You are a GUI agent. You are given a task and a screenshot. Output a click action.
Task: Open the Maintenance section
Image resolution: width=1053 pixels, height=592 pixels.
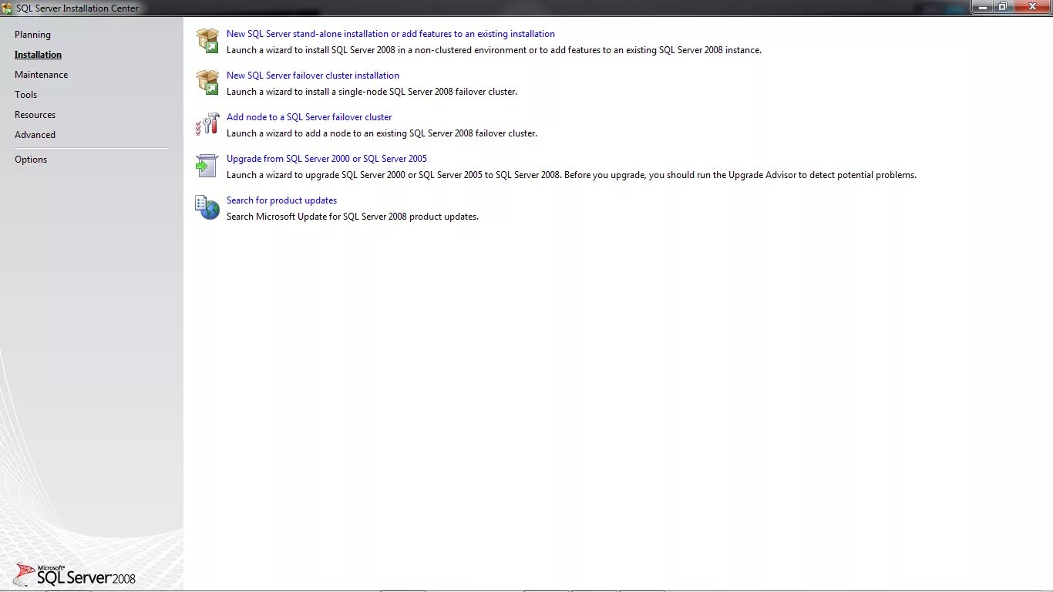(41, 75)
